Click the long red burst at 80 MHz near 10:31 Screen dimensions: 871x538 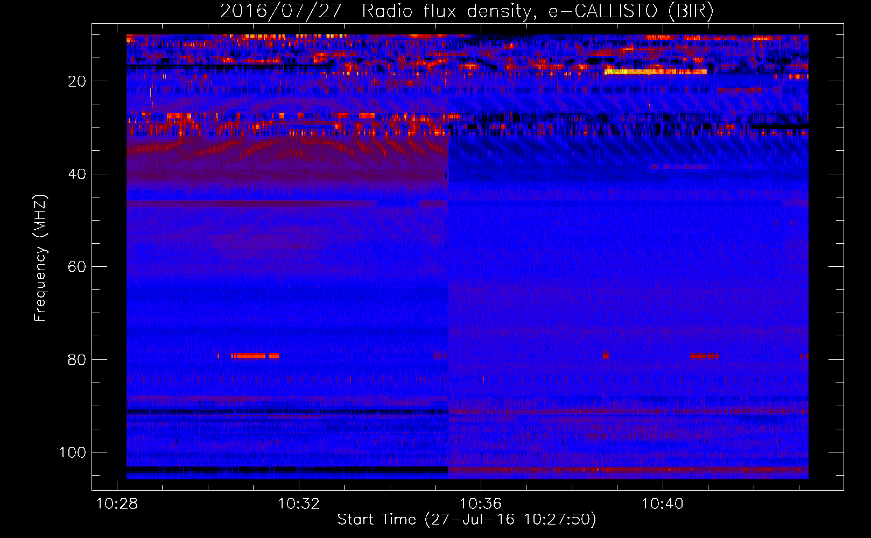tap(255, 356)
